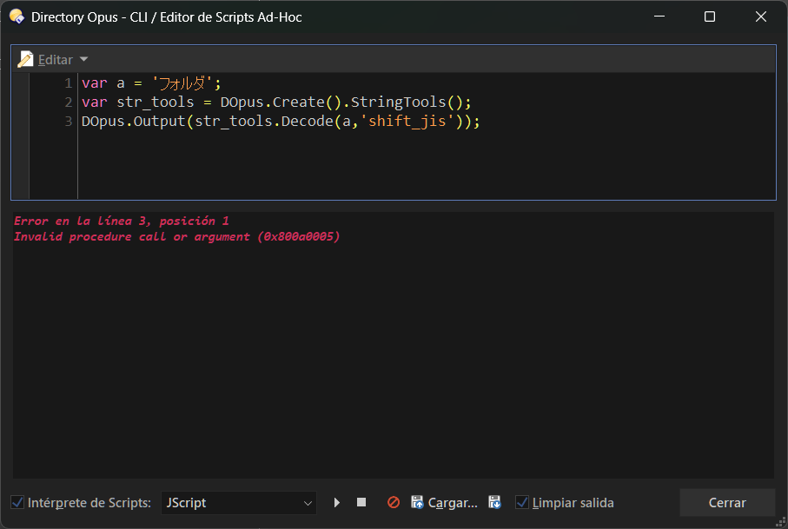Click code line 1 with var a
788x529 pixels.
[x=151, y=83]
